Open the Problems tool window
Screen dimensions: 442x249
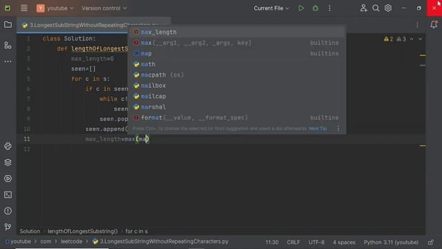tap(8, 211)
